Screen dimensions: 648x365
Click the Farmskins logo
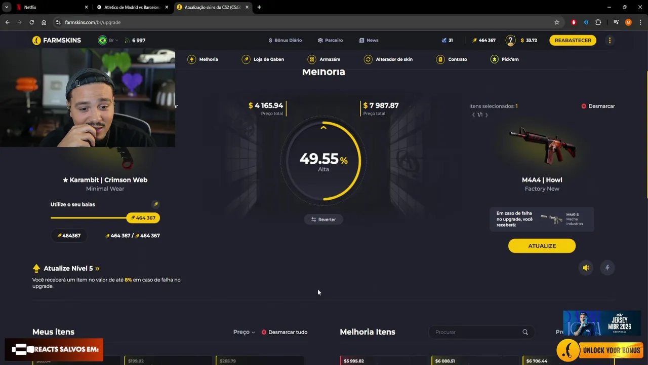[x=57, y=40]
